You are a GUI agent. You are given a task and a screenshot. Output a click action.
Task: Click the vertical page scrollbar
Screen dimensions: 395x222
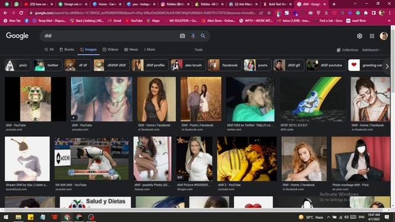coord(393,60)
